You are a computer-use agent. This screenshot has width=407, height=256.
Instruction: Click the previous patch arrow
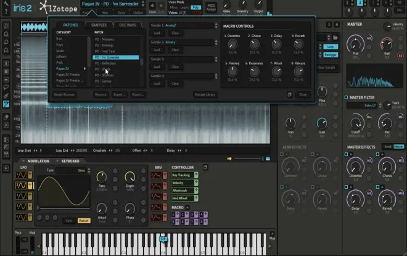tap(152, 6)
